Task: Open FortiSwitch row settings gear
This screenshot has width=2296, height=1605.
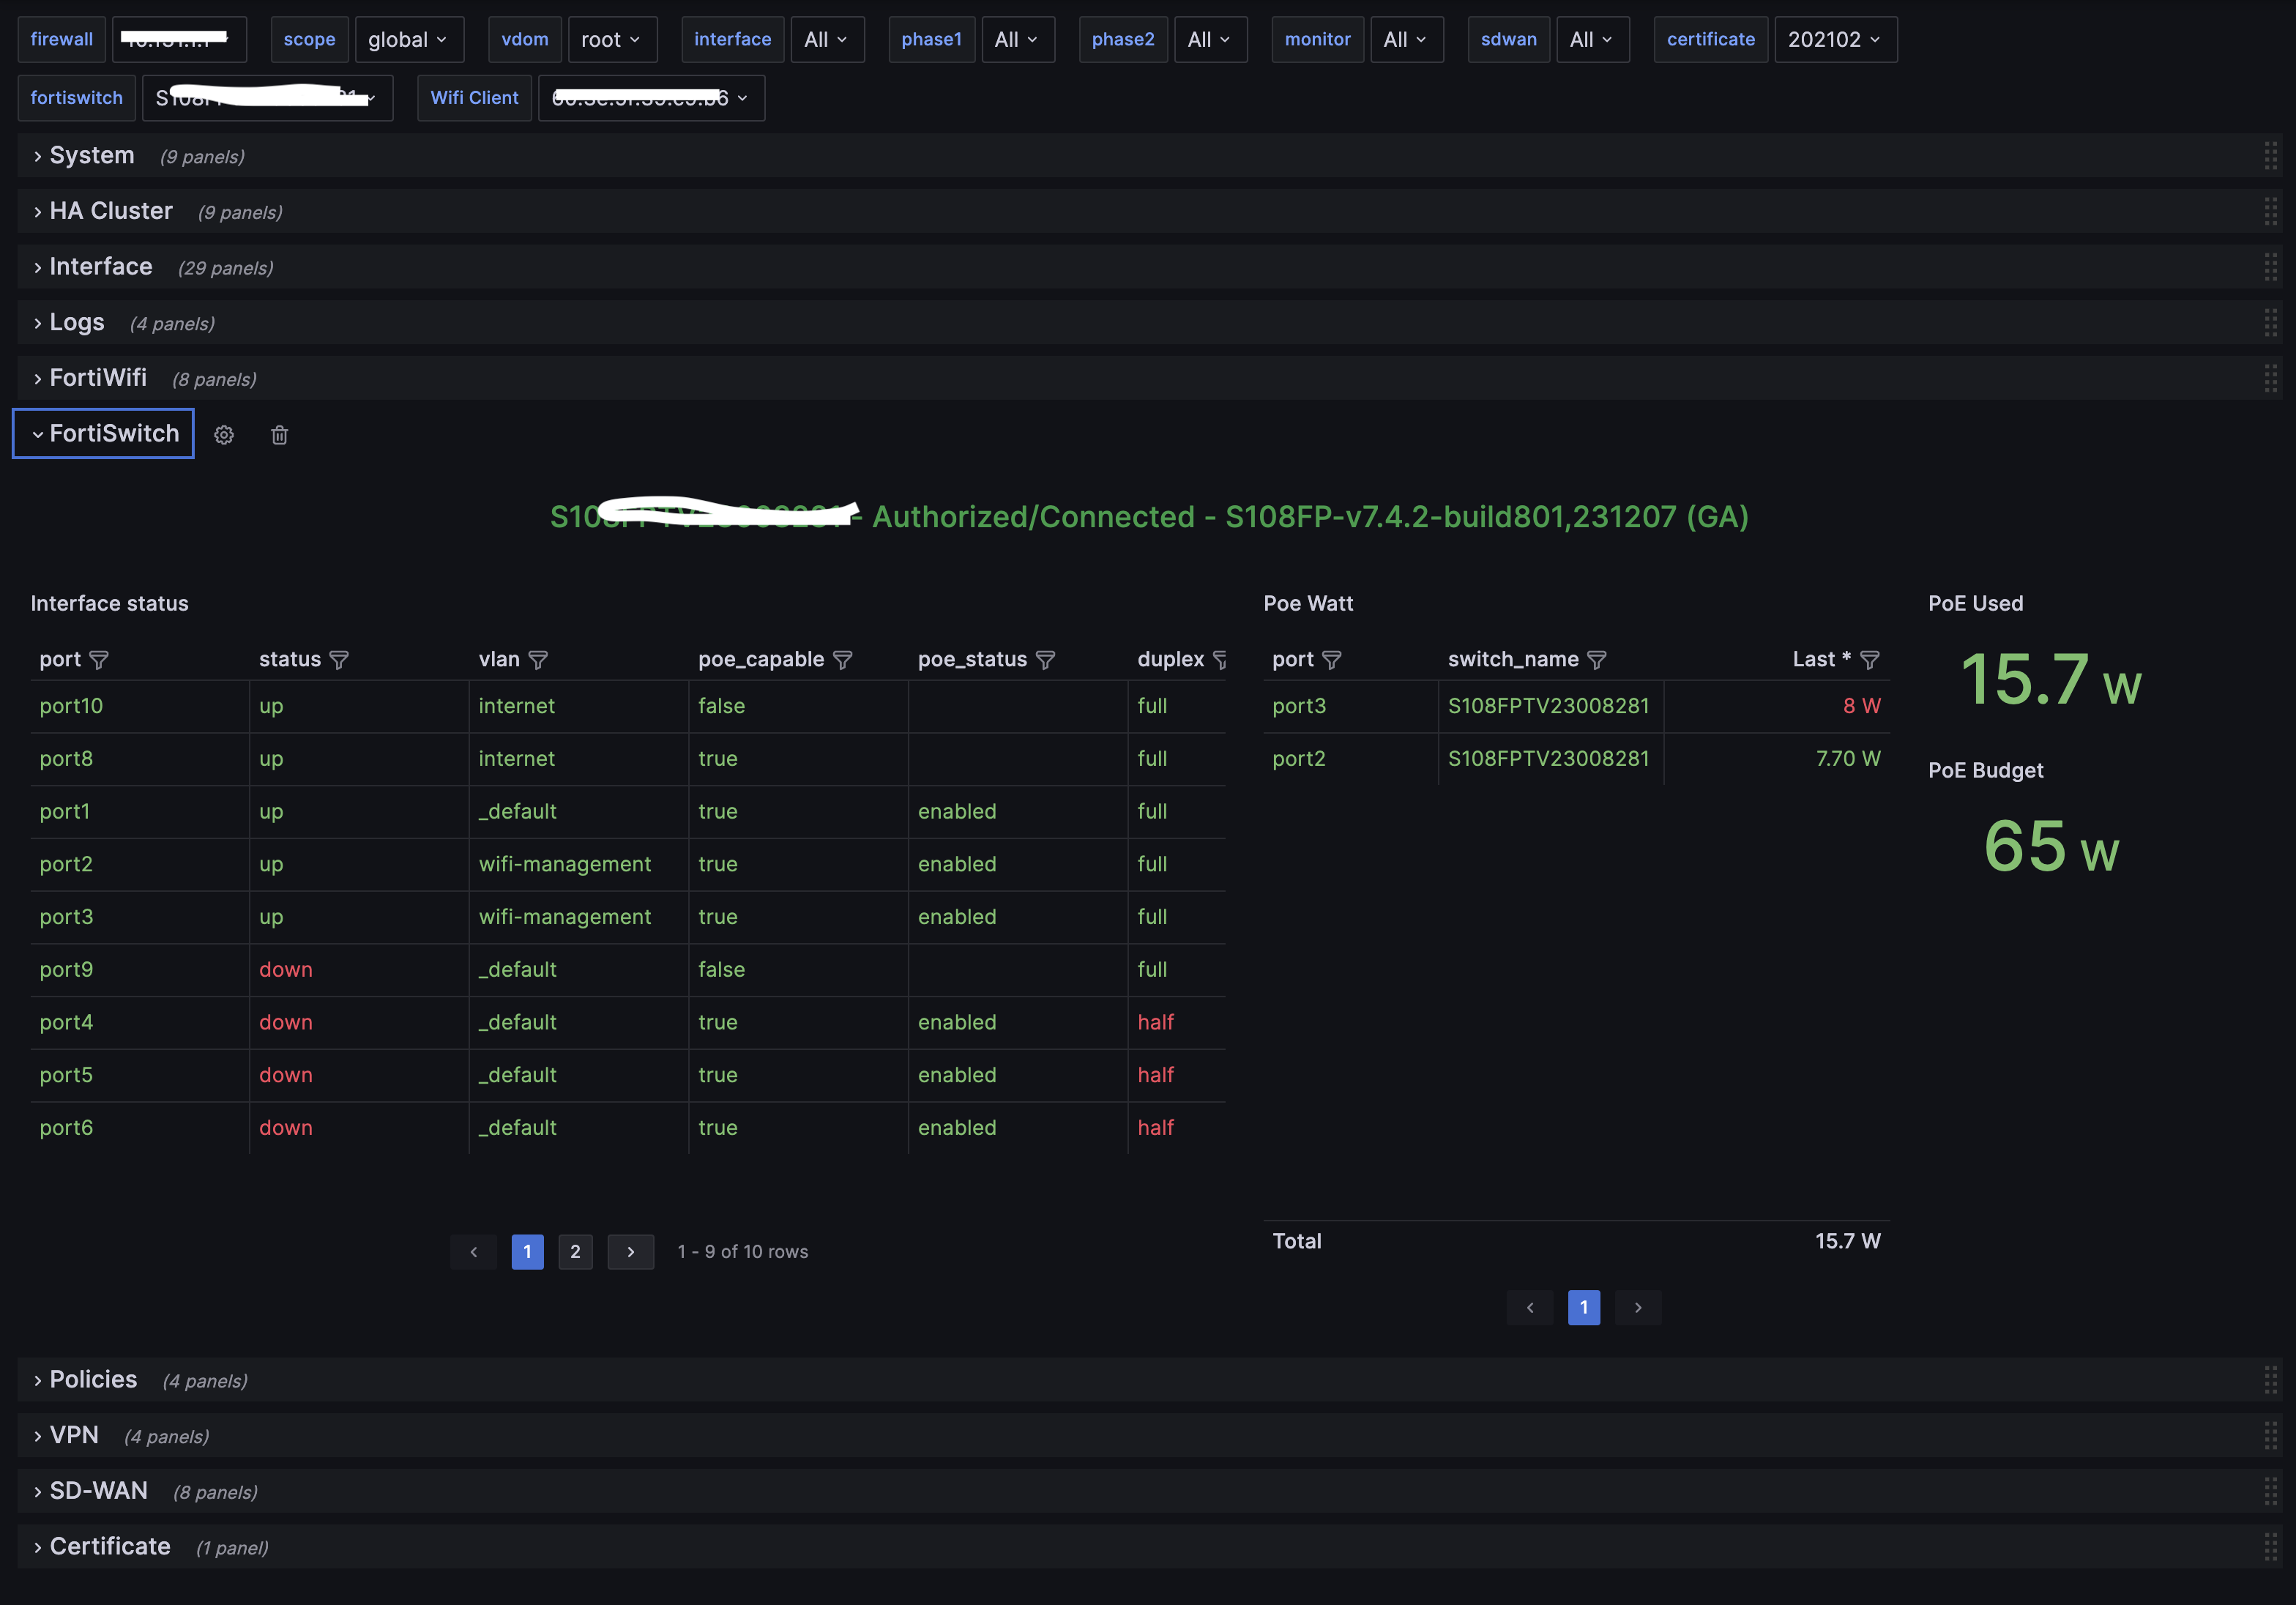Action: [x=224, y=435]
